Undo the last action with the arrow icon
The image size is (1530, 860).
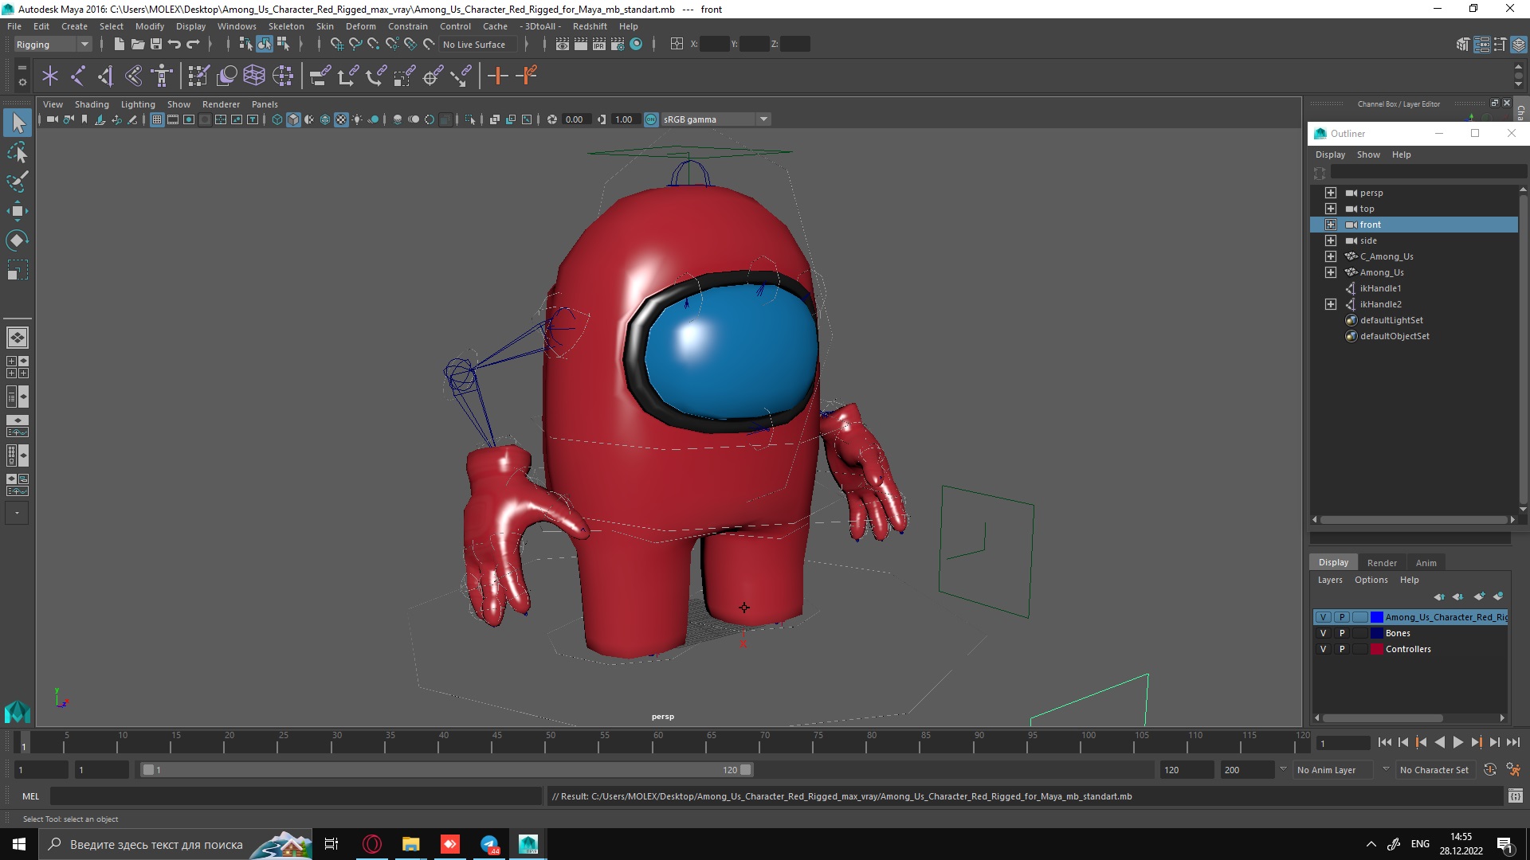tap(175, 45)
